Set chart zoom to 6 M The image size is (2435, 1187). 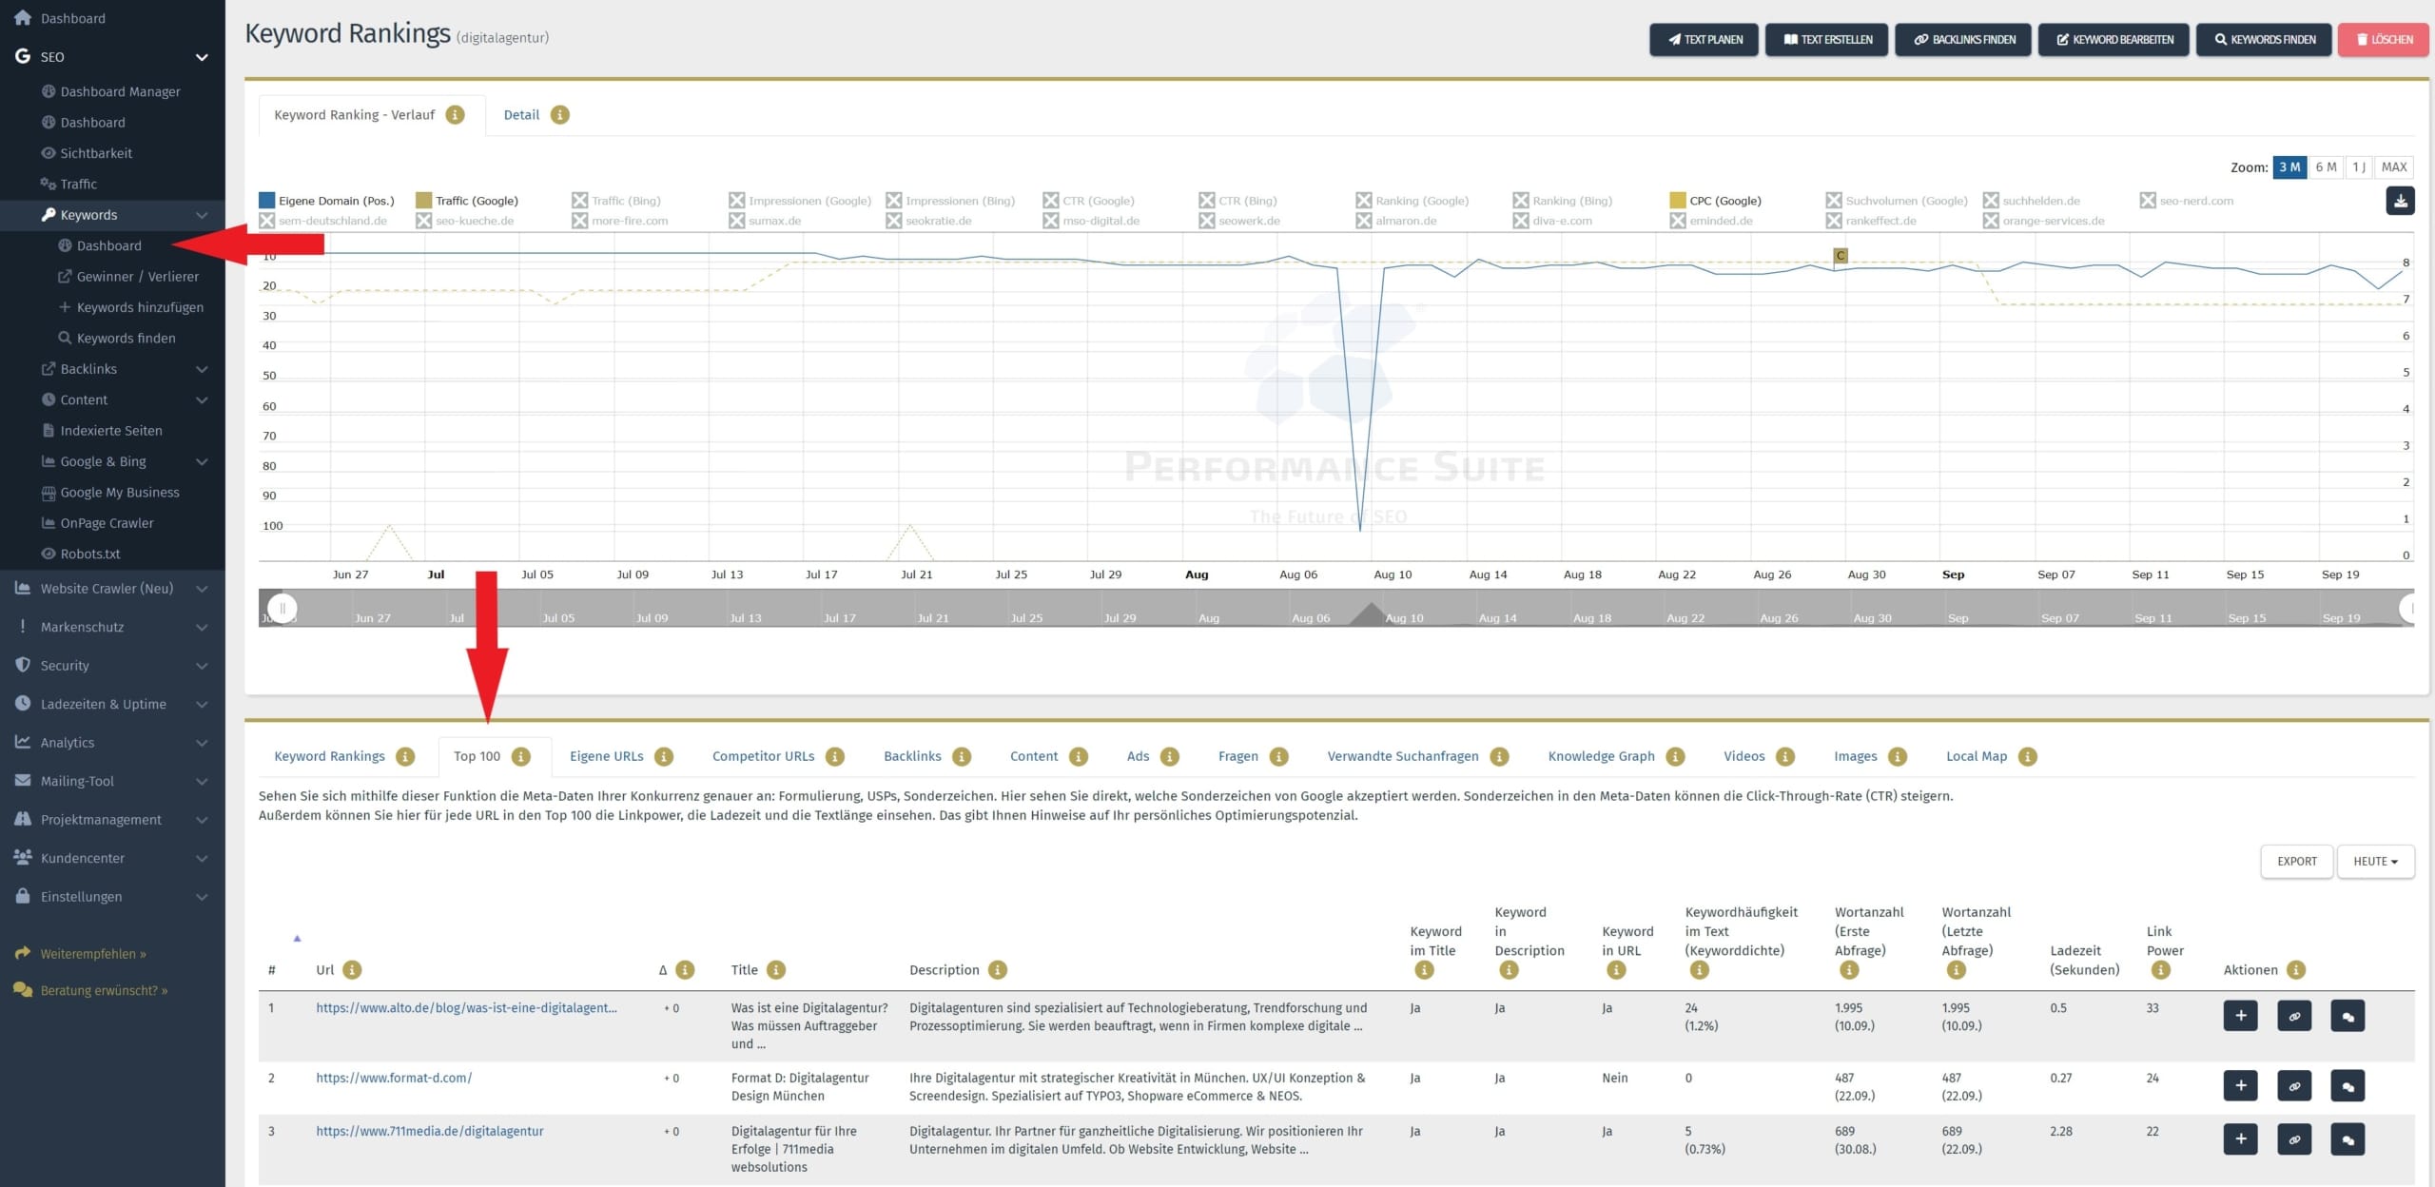(x=2326, y=167)
